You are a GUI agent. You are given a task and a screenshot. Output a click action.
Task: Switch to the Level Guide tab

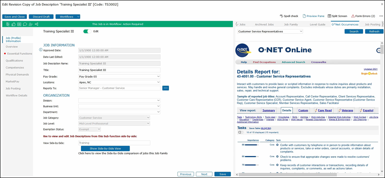click(x=317, y=24)
